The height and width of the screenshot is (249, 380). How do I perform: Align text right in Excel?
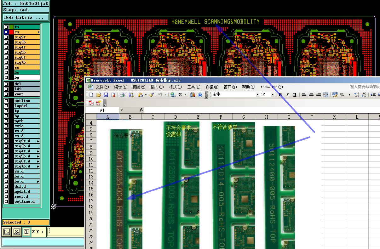tap(319, 95)
